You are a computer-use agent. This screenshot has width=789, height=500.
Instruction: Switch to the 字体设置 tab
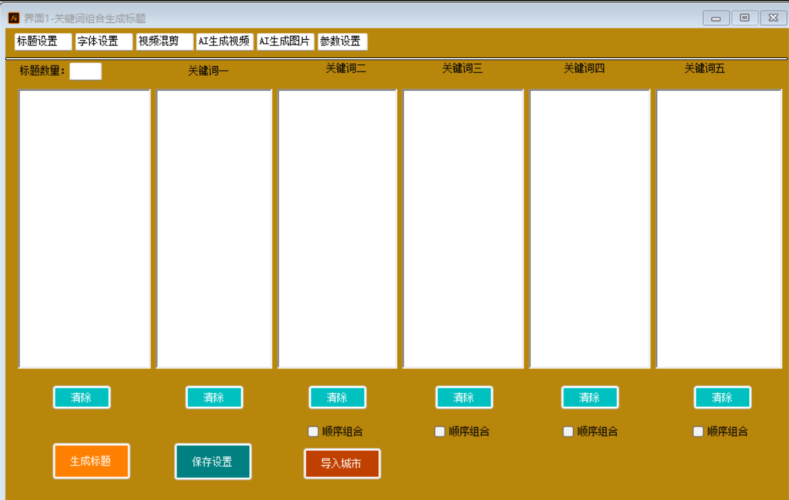click(x=103, y=41)
